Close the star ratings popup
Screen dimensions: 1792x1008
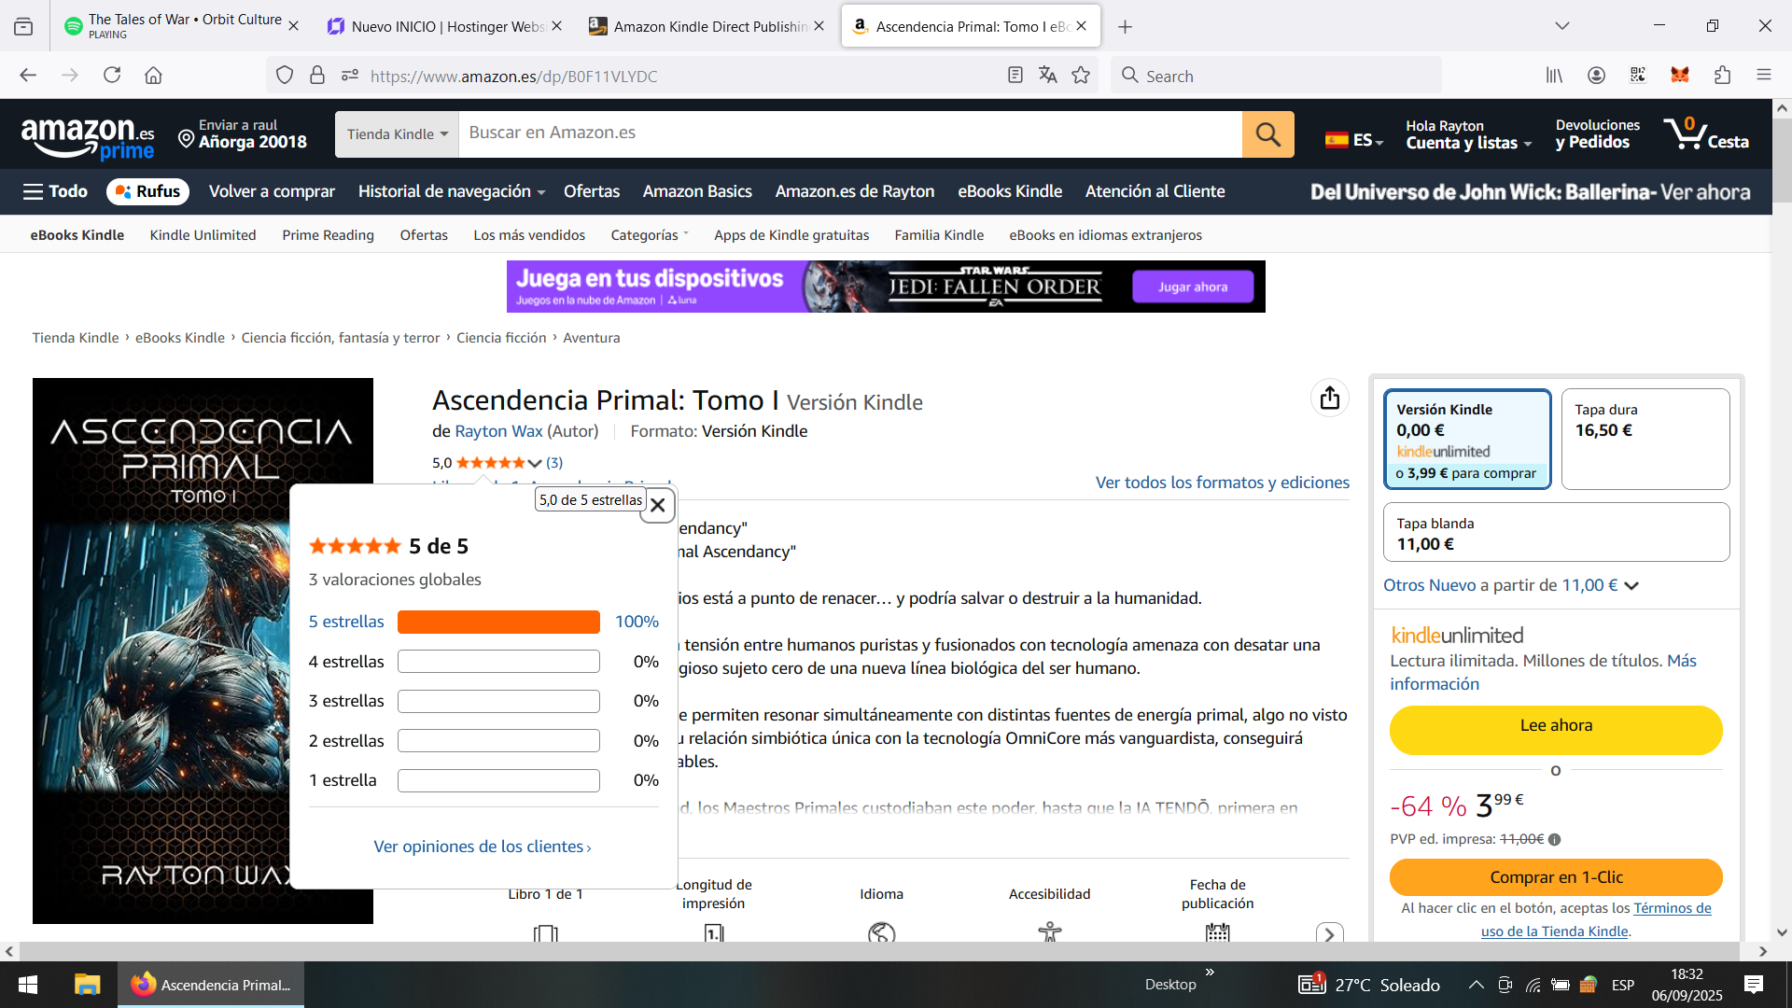click(x=658, y=505)
